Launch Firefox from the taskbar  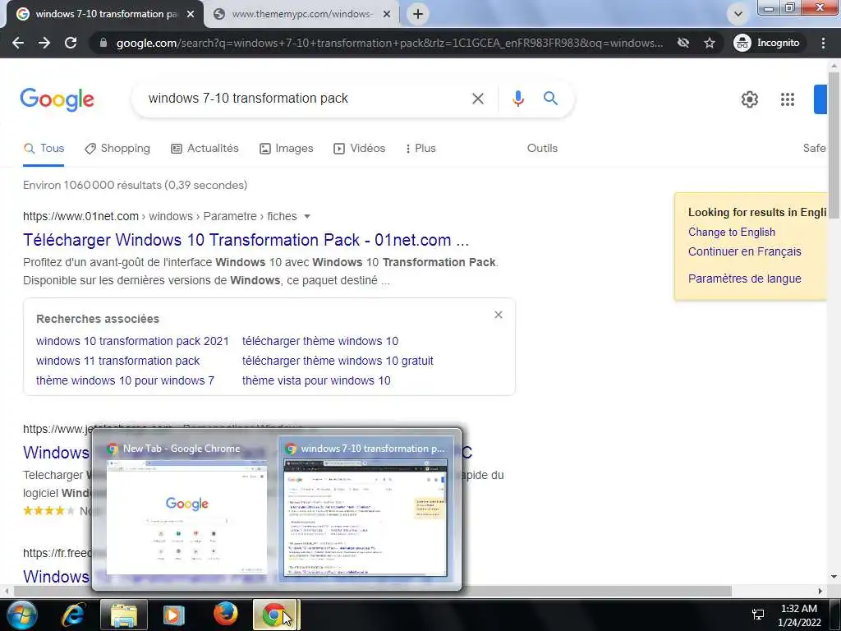click(x=226, y=615)
